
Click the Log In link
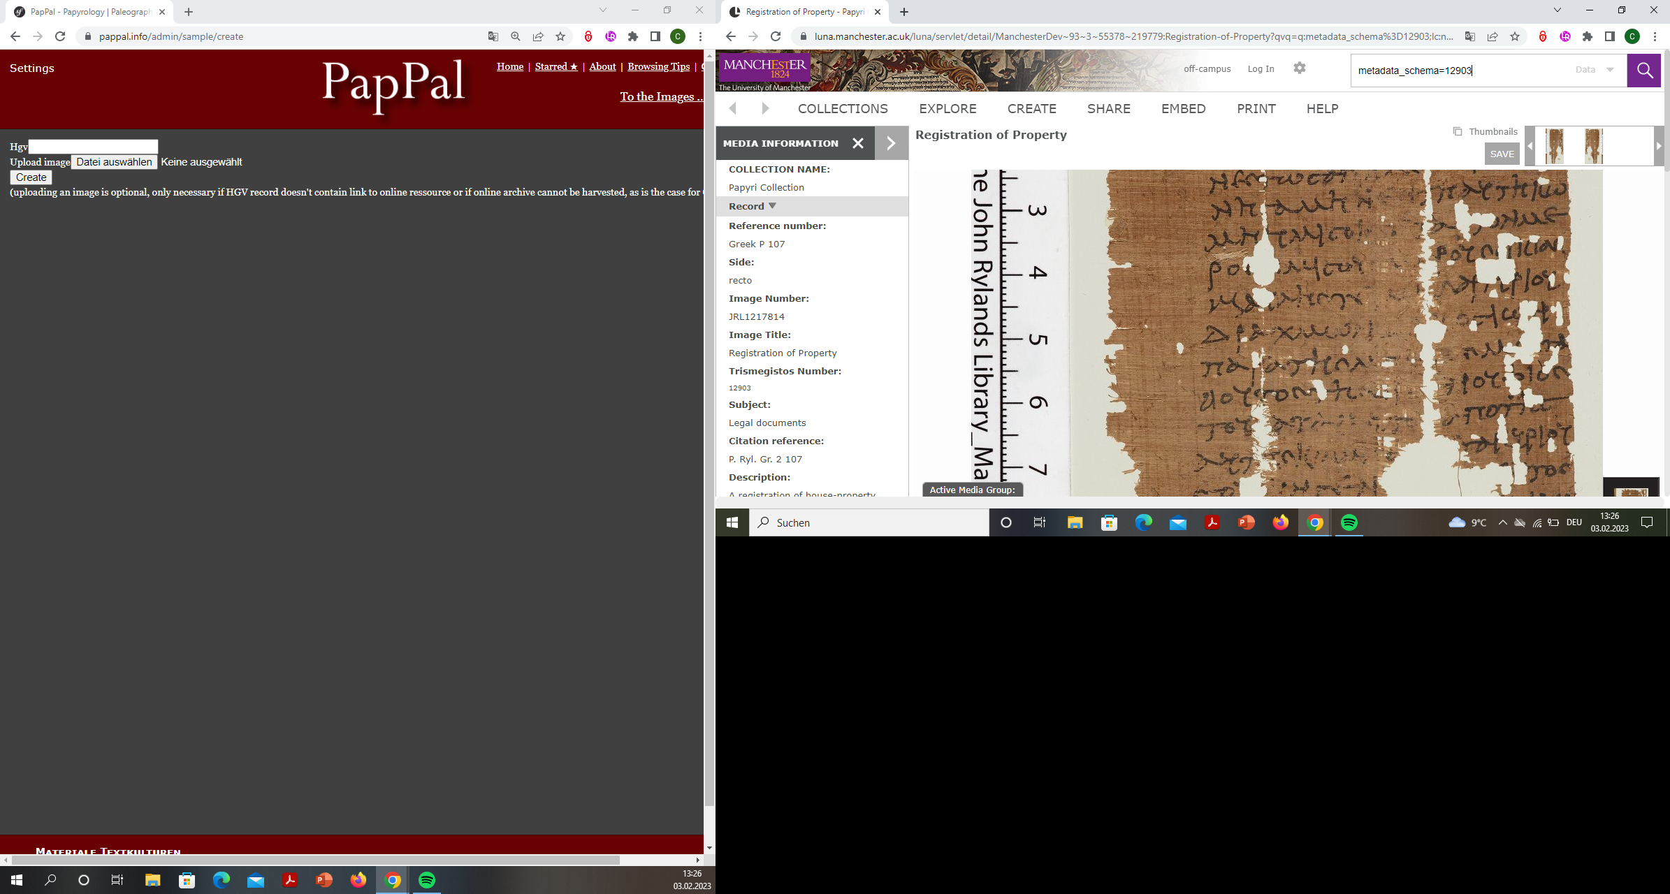(1261, 68)
